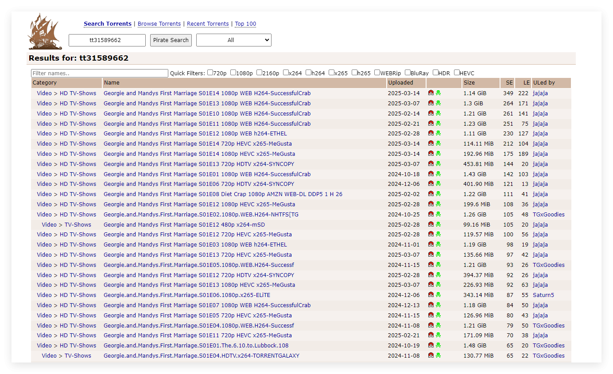Tick the 2160p quick filter checkbox
Screen dimensions: 613x374
[x=259, y=73]
